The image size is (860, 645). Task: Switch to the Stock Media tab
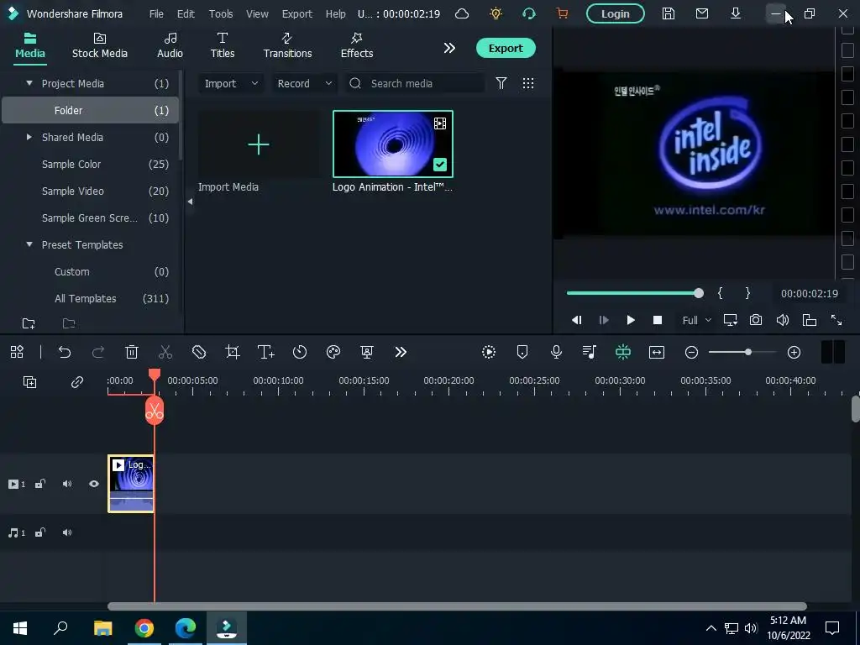tap(100, 46)
